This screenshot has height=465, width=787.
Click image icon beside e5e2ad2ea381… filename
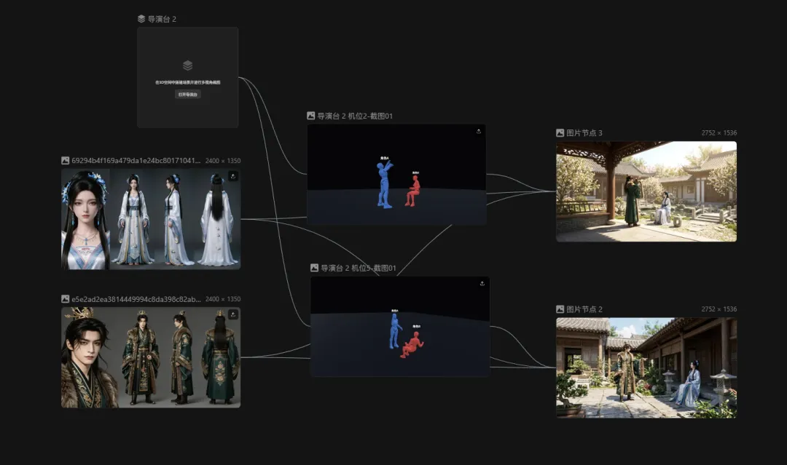coord(66,298)
